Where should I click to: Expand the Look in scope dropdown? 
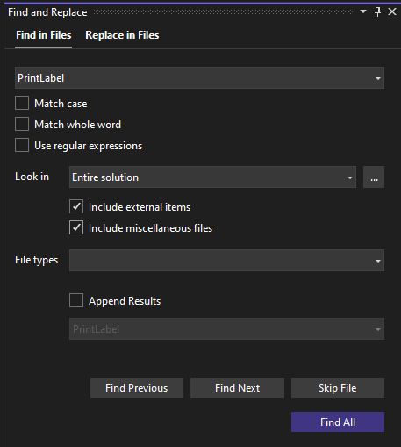coord(350,177)
